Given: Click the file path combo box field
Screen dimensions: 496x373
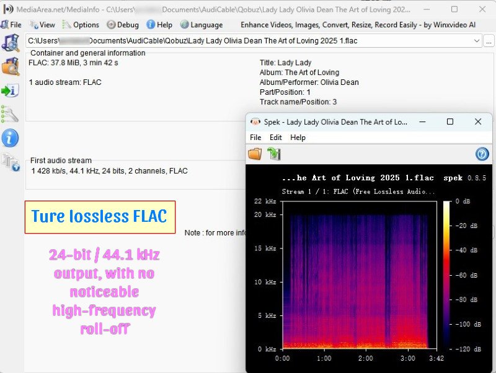Looking at the screenshot, I should (x=254, y=41).
